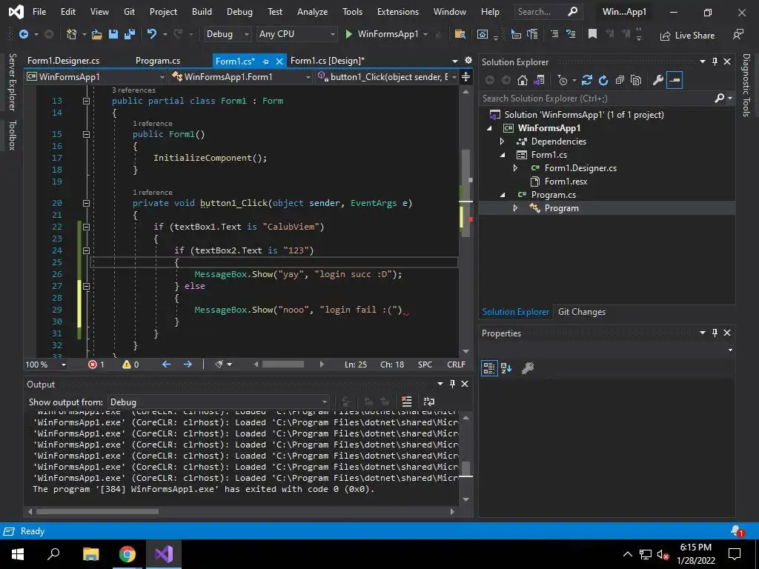Open Chrome from the Windows taskbar
Image resolution: width=759 pixels, height=569 pixels.
tap(127, 554)
